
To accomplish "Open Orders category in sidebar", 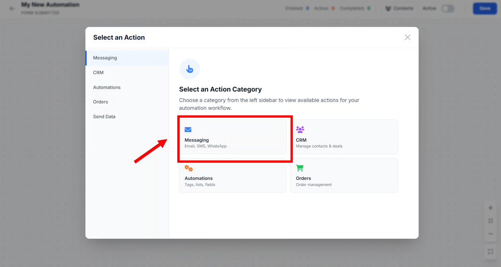I will pos(101,102).
